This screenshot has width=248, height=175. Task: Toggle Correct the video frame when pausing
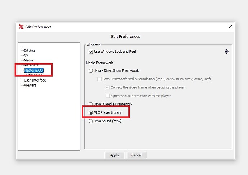click(108, 87)
